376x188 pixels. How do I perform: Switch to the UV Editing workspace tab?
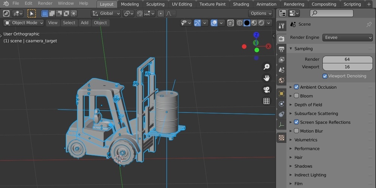point(182,4)
